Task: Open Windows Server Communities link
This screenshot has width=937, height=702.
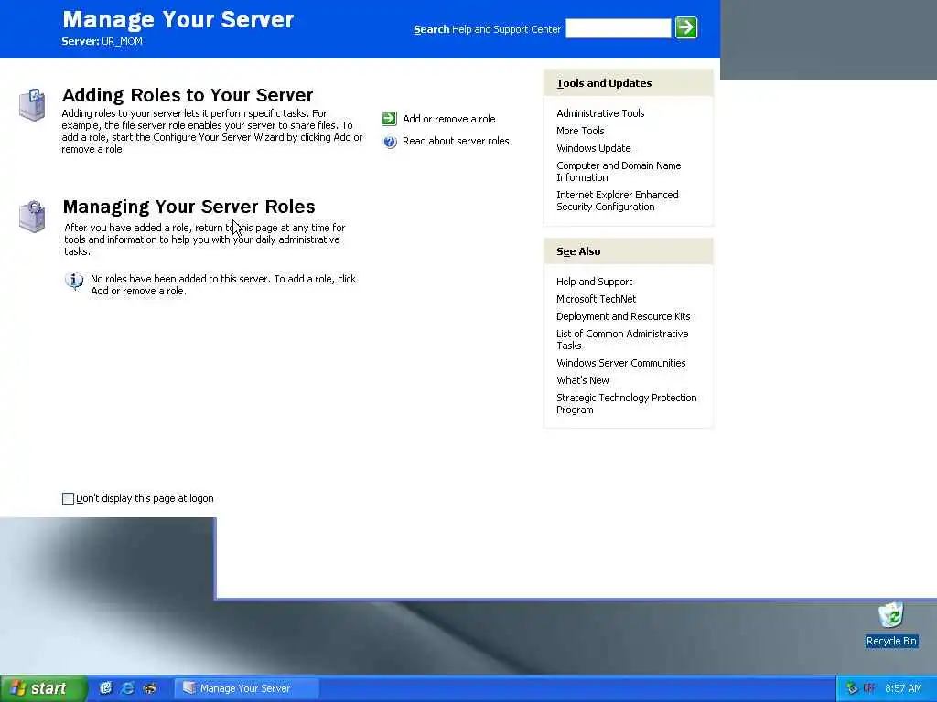Action: tap(621, 363)
